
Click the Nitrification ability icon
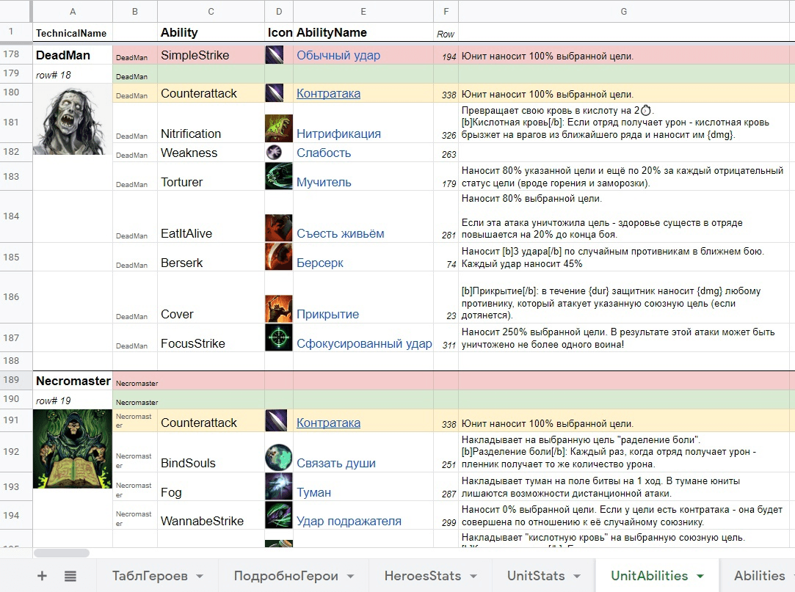click(x=279, y=128)
